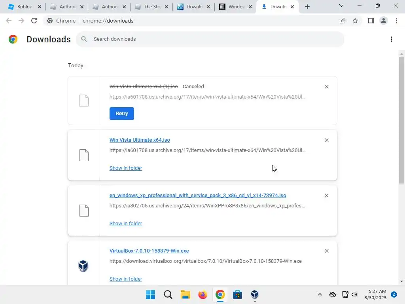This screenshot has height=304, width=405.
Task: Click the VirtualBox cube icon in downloads list
Action: 83,266
